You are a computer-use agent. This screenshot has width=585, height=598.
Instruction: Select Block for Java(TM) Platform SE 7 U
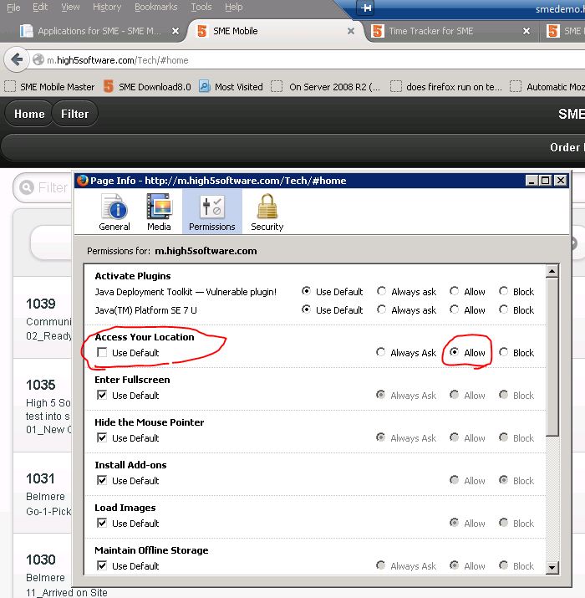[x=503, y=309]
